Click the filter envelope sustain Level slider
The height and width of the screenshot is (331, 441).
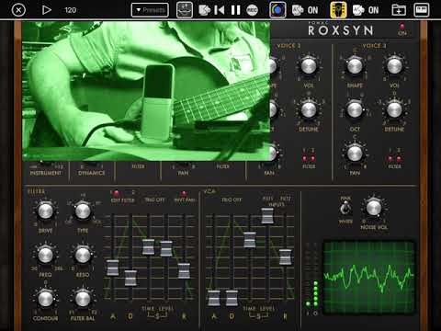coord(166,248)
